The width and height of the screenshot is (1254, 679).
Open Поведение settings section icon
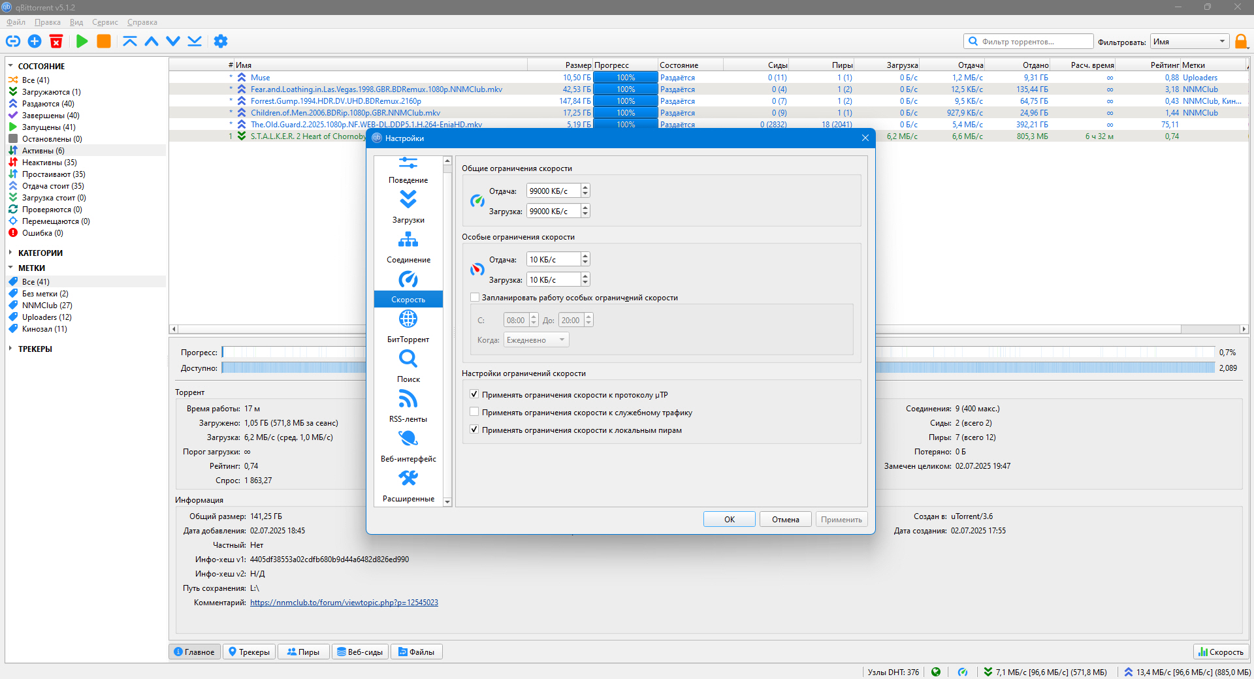click(408, 163)
